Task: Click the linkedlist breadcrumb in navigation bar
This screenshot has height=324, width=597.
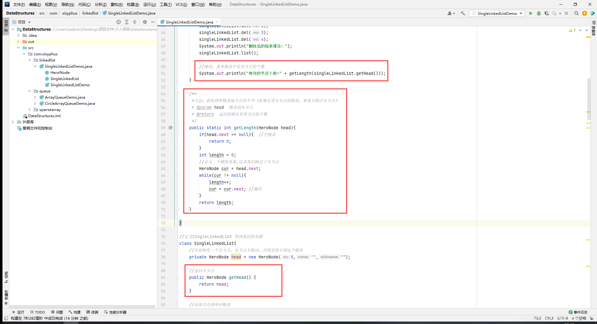Action: pos(90,13)
